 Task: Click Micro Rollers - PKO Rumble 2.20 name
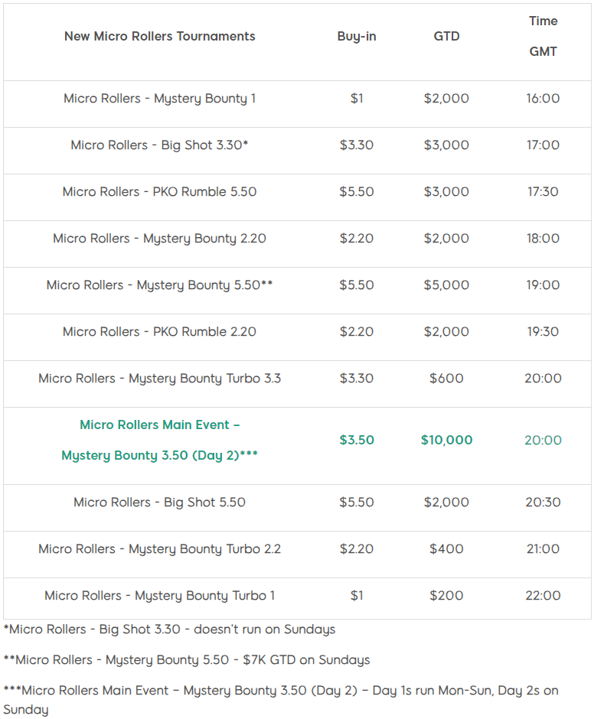(x=159, y=331)
